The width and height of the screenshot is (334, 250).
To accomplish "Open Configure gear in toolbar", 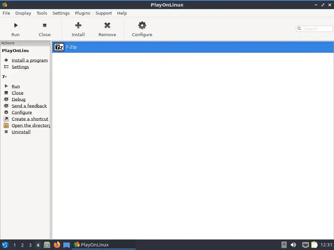I will tap(142, 25).
